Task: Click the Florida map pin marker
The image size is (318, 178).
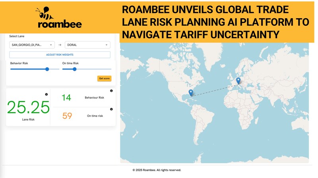Action: point(191,93)
